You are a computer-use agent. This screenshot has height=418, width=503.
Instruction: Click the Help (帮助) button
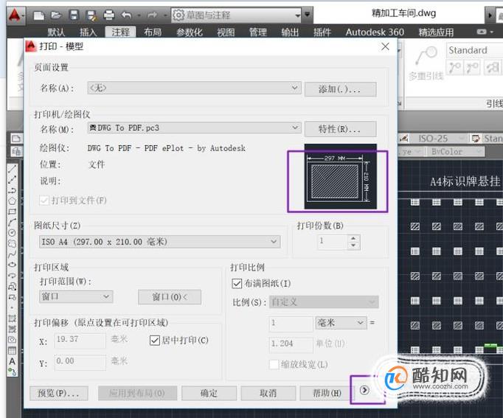[326, 393]
